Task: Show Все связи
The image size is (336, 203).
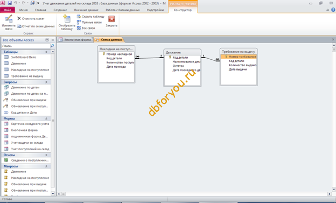Action: click(x=86, y=28)
